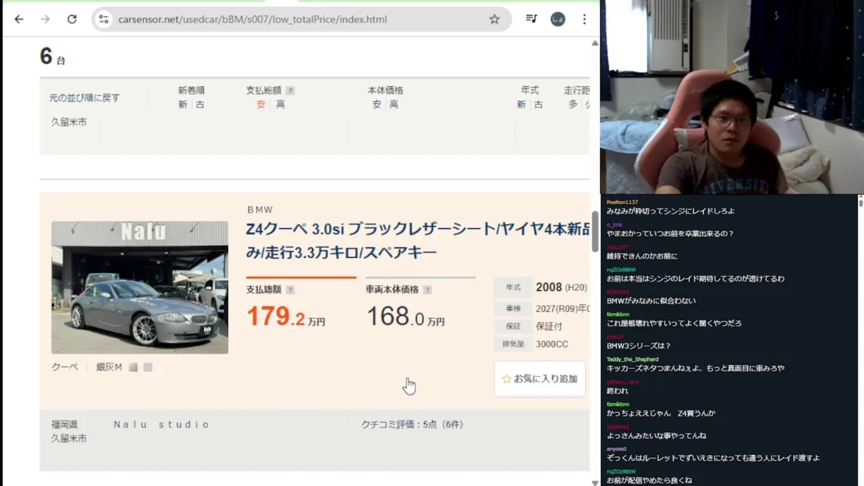Click the help icon next to 車両本体価格
Viewport: 864px width, 486px height.
[x=427, y=290]
